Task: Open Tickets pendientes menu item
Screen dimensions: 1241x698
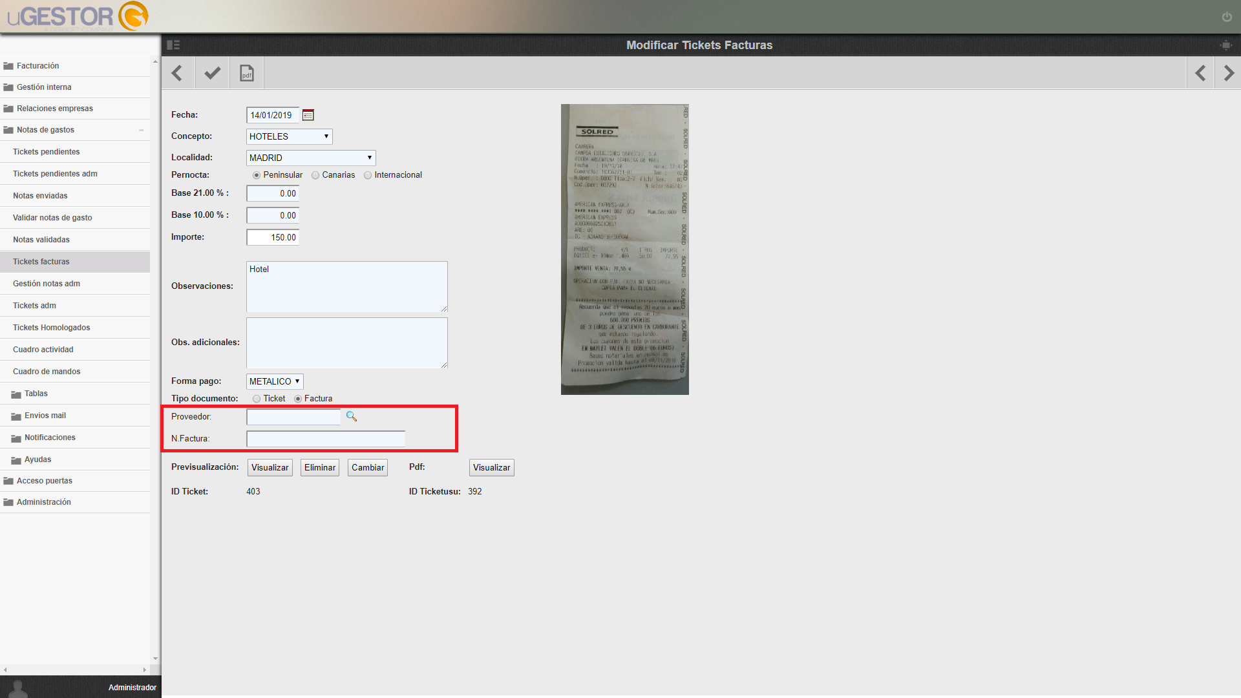Action: tap(75, 152)
